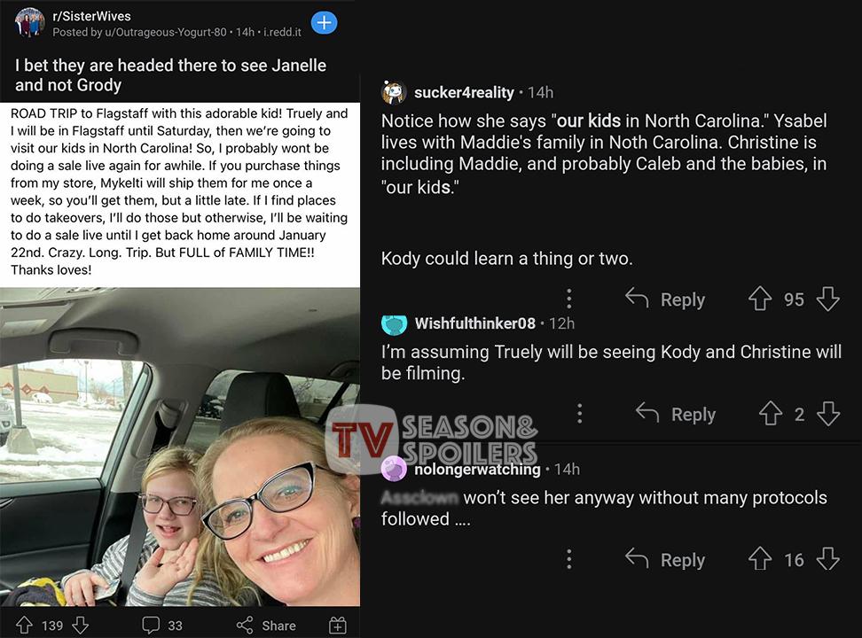Screen dimensions: 862x638
Task: Open the three-dot menu on nolongerwatching's comment
Action: (569, 559)
